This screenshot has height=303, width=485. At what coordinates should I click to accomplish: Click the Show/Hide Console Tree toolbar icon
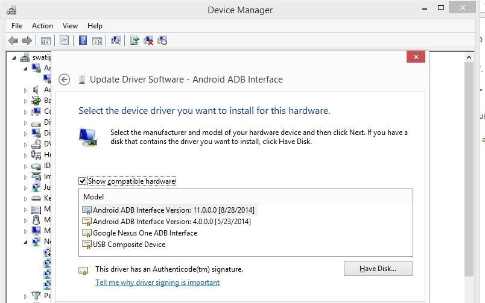click(45, 41)
